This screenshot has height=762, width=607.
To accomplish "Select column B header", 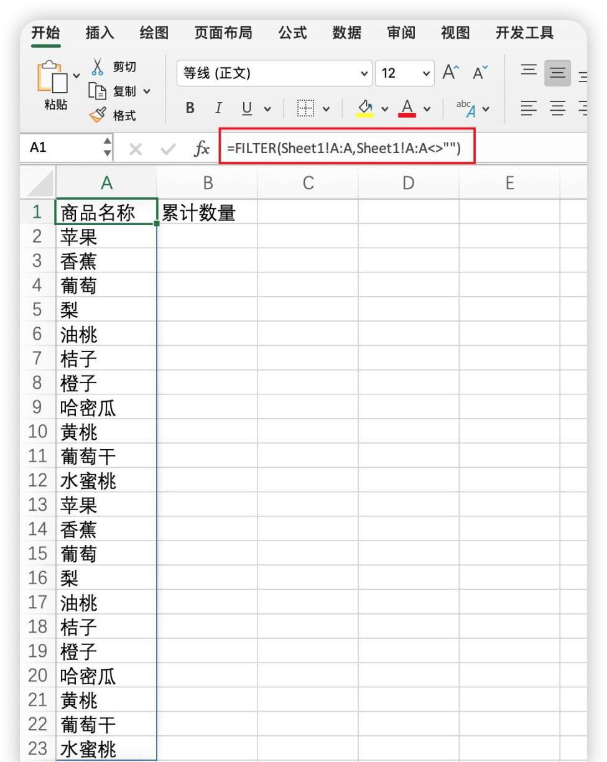I will [208, 183].
